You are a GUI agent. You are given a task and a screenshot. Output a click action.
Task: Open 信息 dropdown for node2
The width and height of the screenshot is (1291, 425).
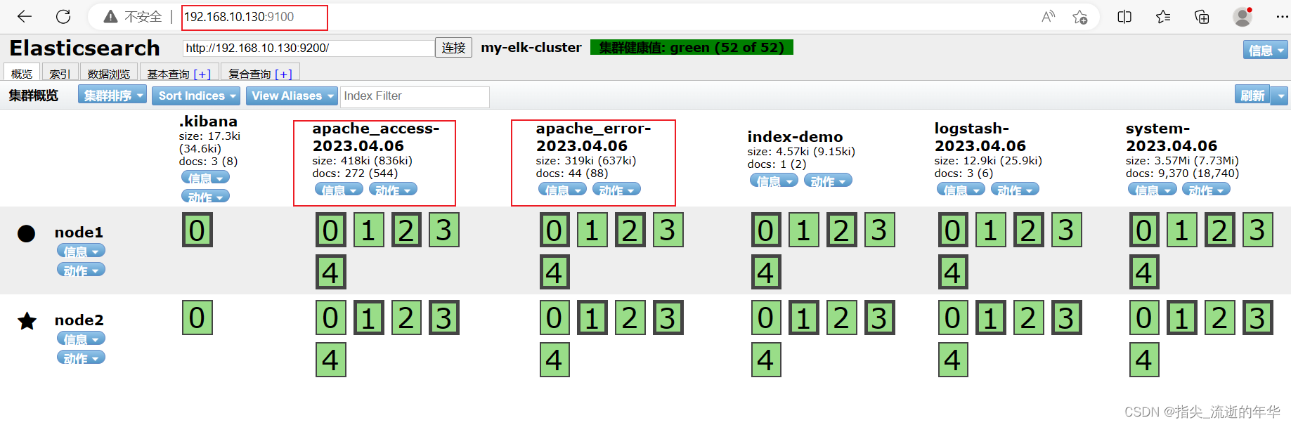coord(81,339)
